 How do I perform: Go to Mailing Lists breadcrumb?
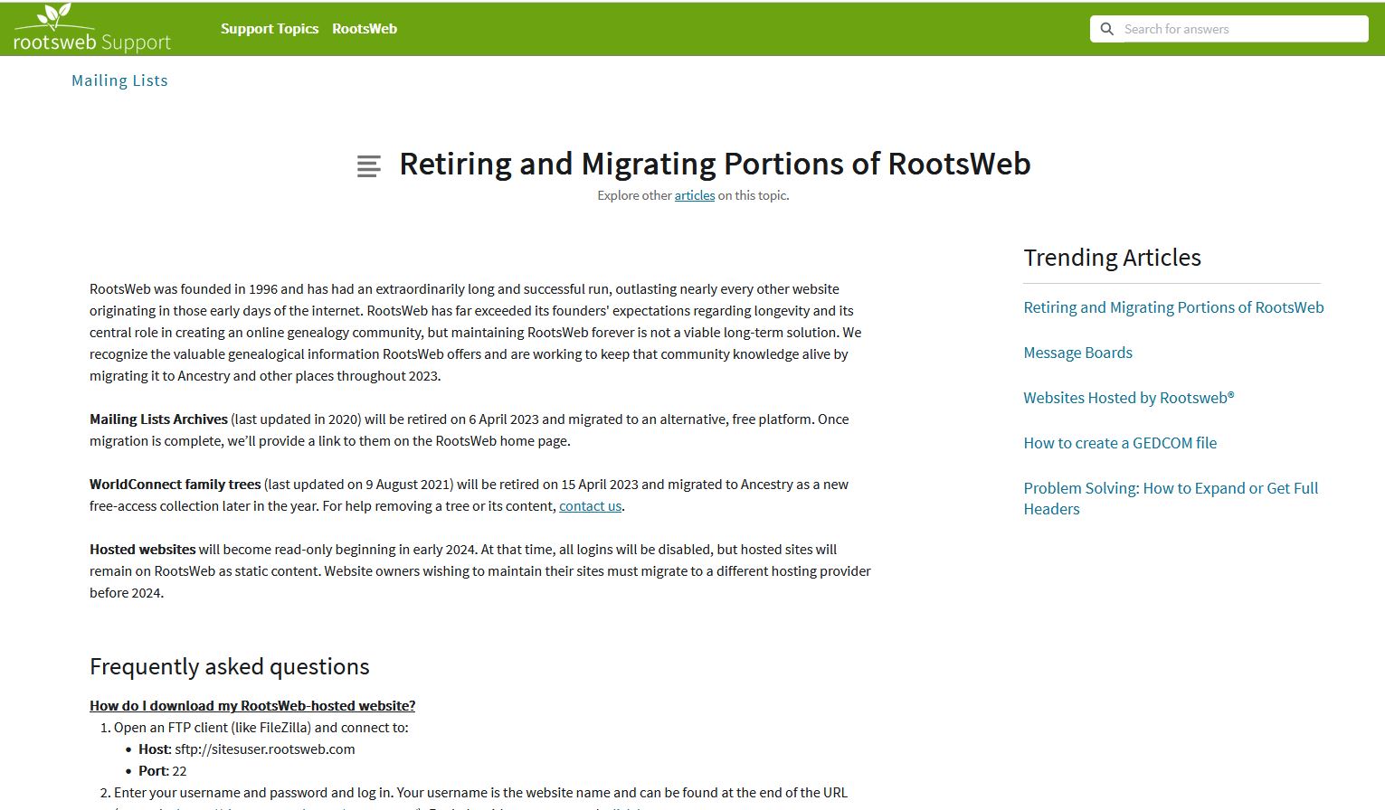click(119, 80)
